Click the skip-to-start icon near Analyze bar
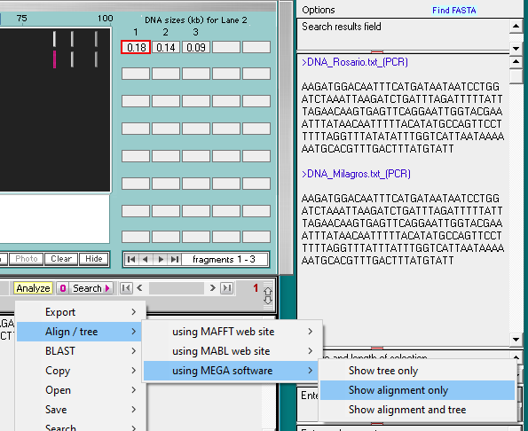 pos(126,288)
